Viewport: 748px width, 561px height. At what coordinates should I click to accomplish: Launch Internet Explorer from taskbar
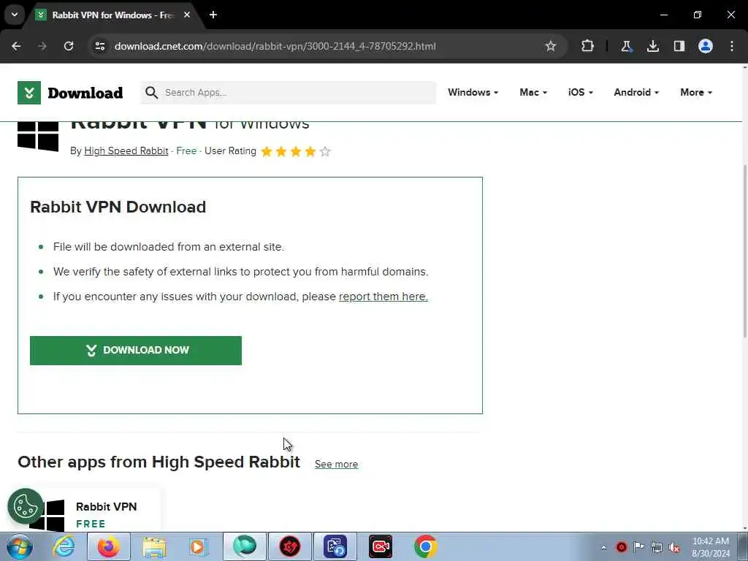click(x=64, y=546)
